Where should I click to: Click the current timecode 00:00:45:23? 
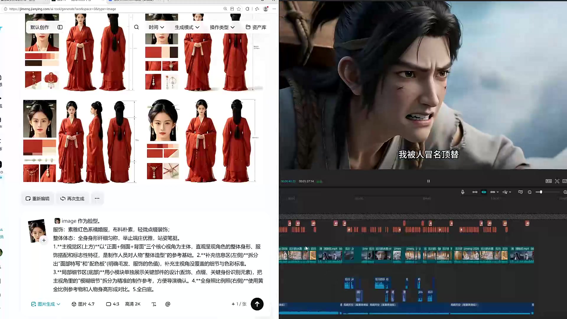point(288,181)
